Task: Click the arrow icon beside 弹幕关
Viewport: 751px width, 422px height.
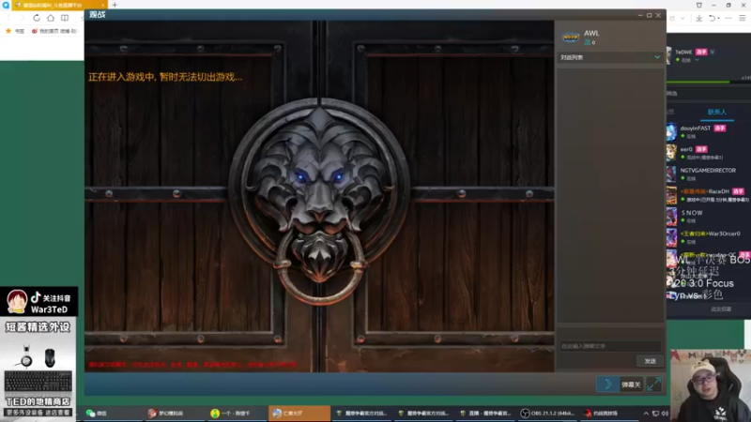Action: tap(608, 384)
